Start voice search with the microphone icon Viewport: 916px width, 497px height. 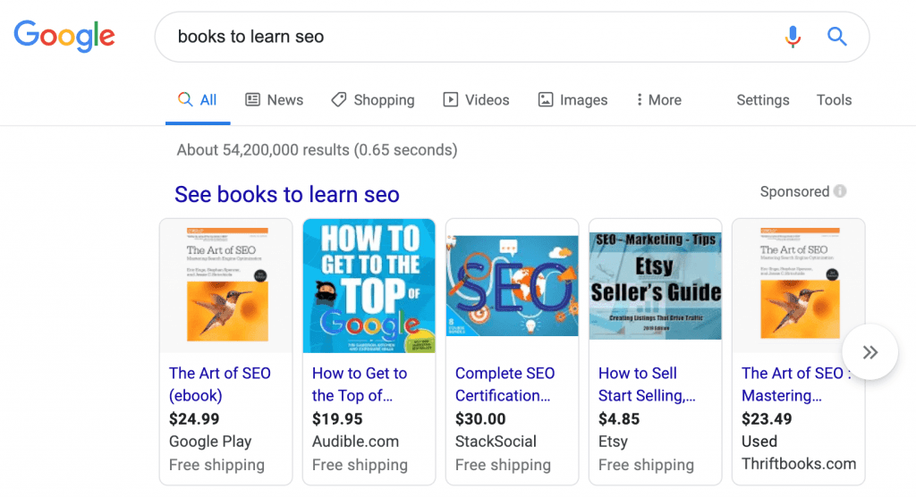point(793,37)
